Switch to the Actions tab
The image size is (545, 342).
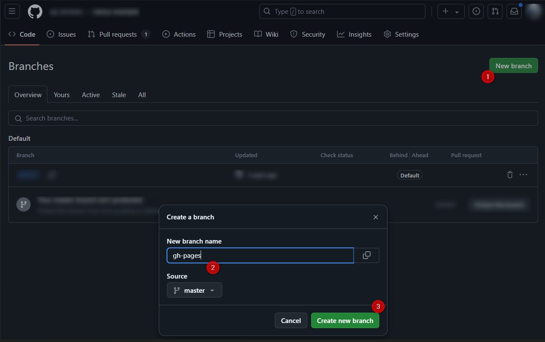[x=179, y=35]
